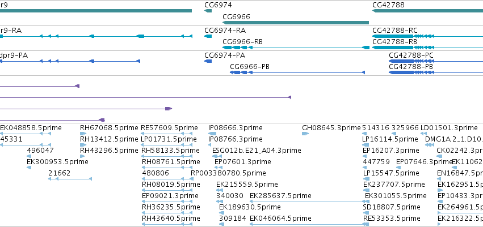The height and width of the screenshot is (227, 483).
Task: Select the CG6974 gene label
Action: pos(218,5)
